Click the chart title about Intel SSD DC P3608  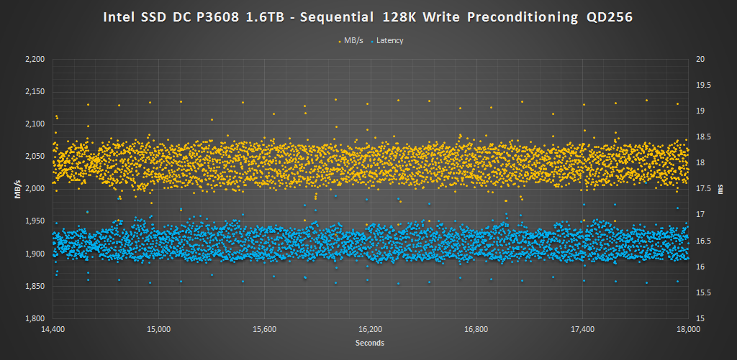pyautogui.click(x=368, y=18)
